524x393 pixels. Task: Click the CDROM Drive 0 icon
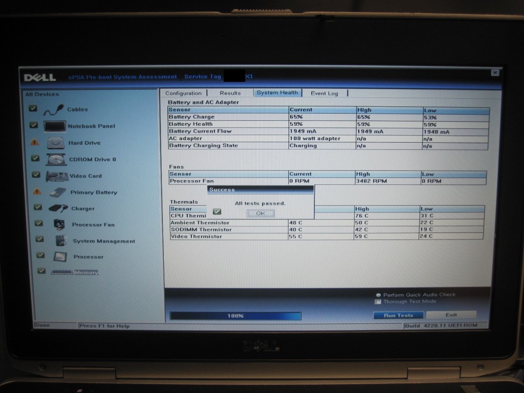[x=56, y=160]
